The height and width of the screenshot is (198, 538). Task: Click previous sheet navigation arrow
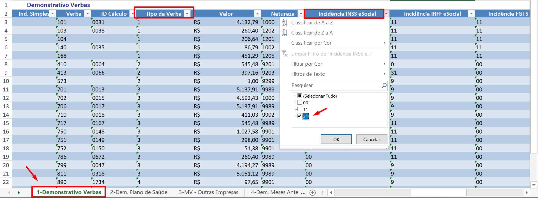[9, 192]
